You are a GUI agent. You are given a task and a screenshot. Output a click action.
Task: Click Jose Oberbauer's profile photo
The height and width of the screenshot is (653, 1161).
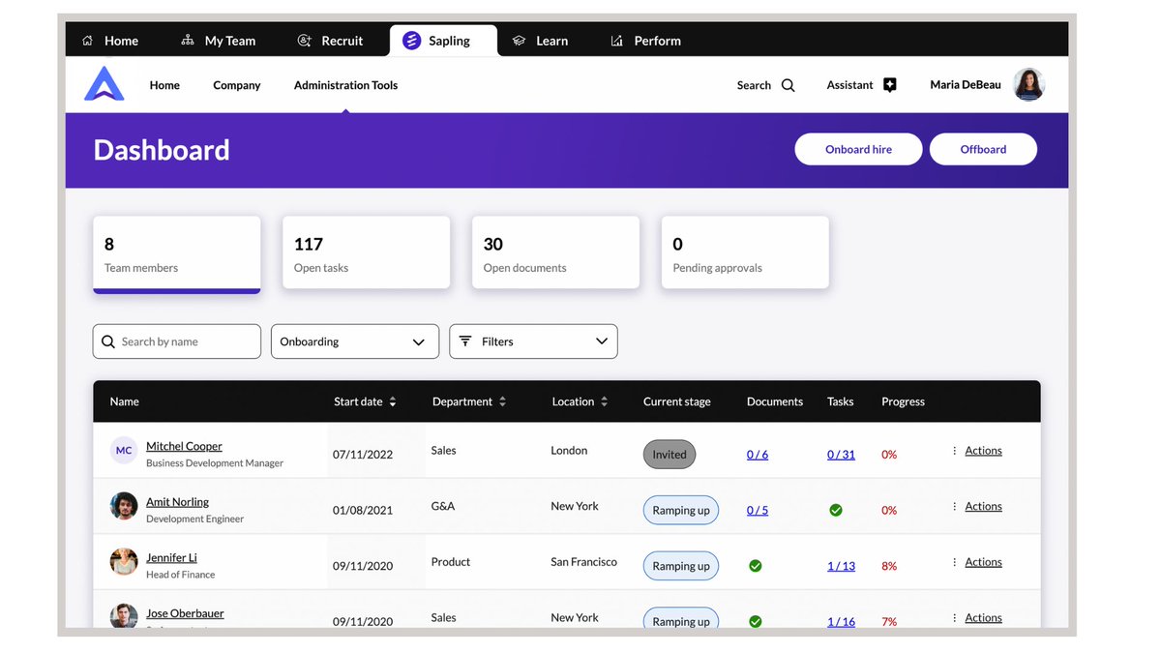coord(123,615)
